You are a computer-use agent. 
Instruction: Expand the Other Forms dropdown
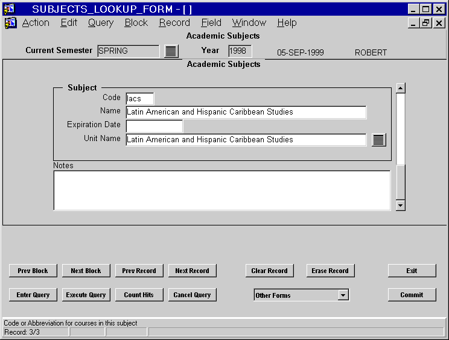343,295
